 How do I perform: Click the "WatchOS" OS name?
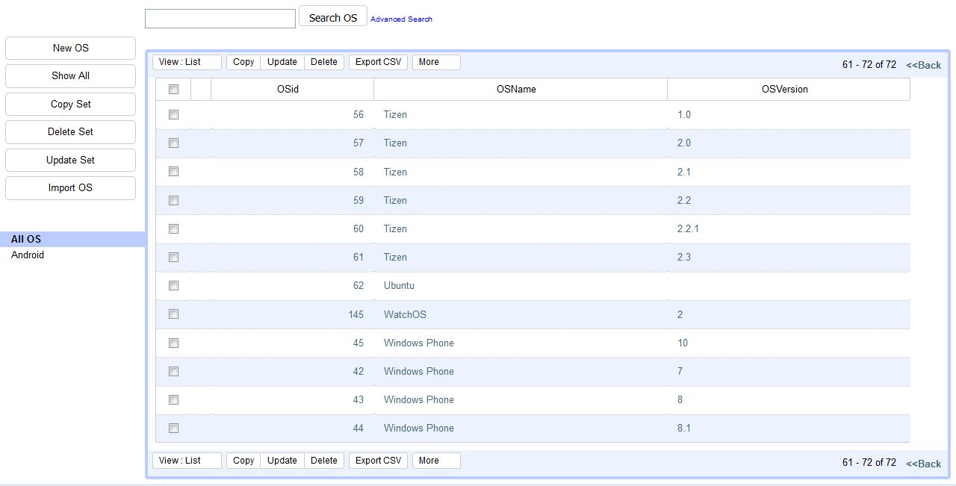pyautogui.click(x=405, y=314)
